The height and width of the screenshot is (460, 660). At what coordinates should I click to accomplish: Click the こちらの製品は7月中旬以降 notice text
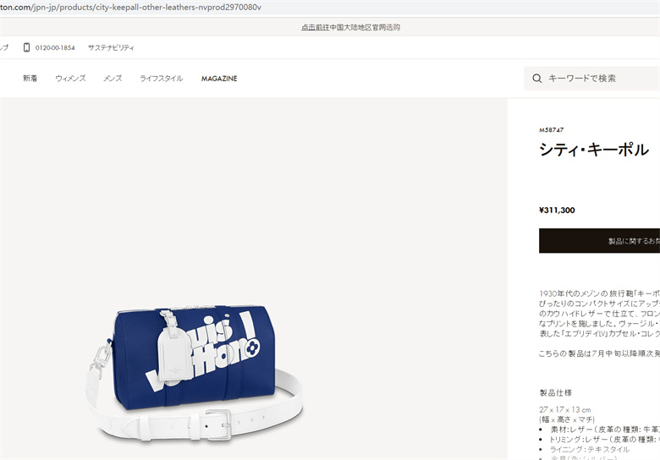point(599,353)
